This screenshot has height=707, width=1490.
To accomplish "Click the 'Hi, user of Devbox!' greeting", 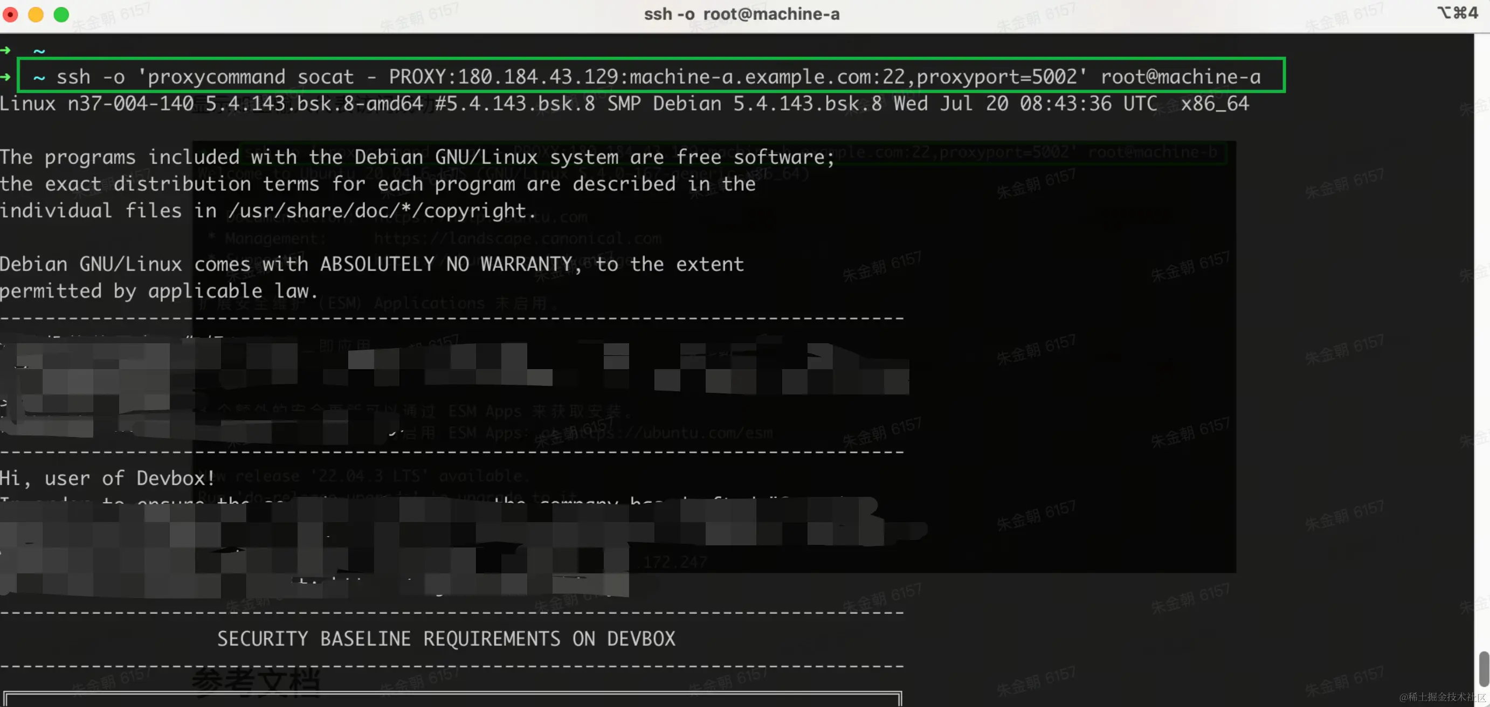I will click(x=108, y=478).
